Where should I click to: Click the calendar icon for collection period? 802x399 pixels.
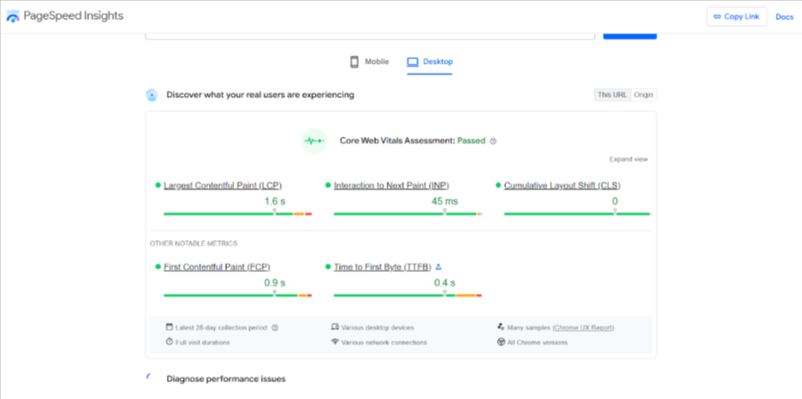point(170,327)
